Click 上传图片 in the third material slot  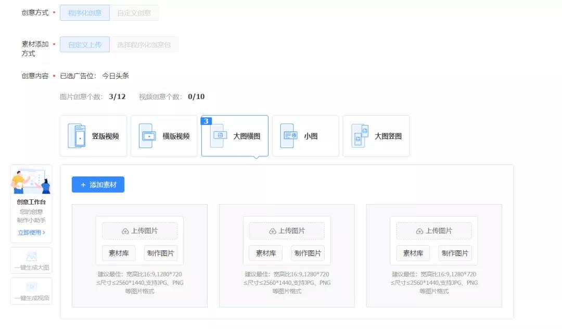434,231
